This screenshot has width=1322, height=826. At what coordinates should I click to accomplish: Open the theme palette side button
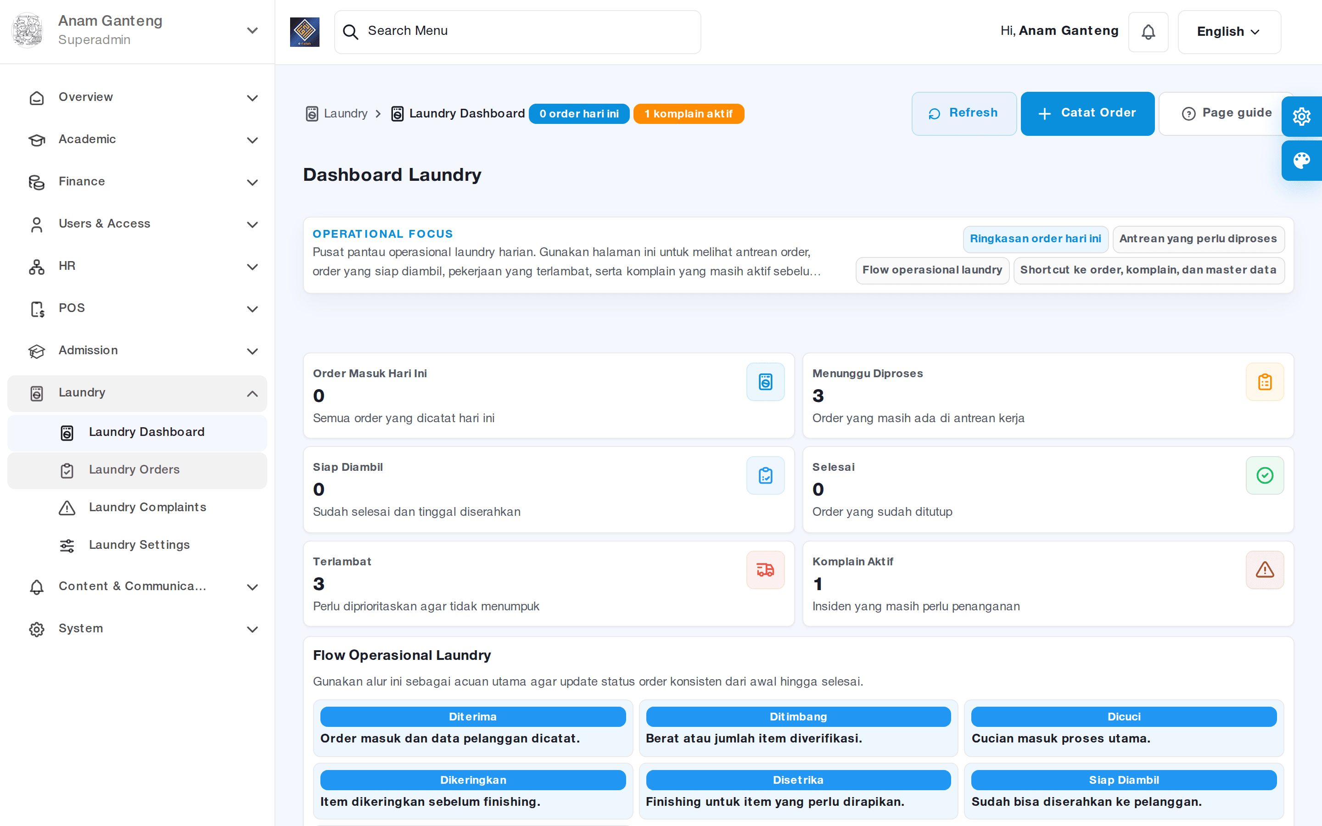pos(1302,161)
